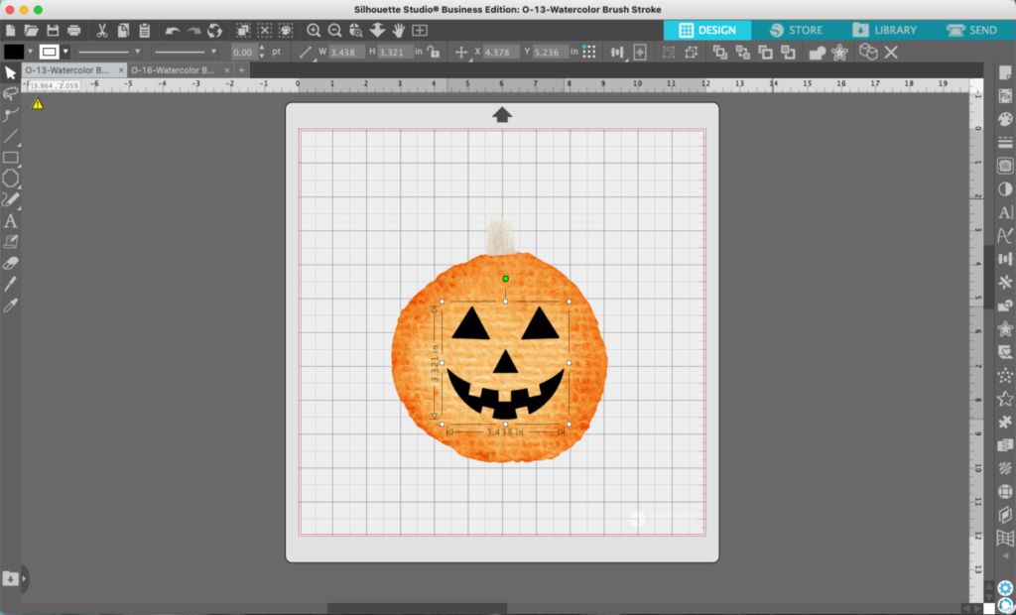
Task: Open the Pix scan panel
Action: coord(1005,96)
